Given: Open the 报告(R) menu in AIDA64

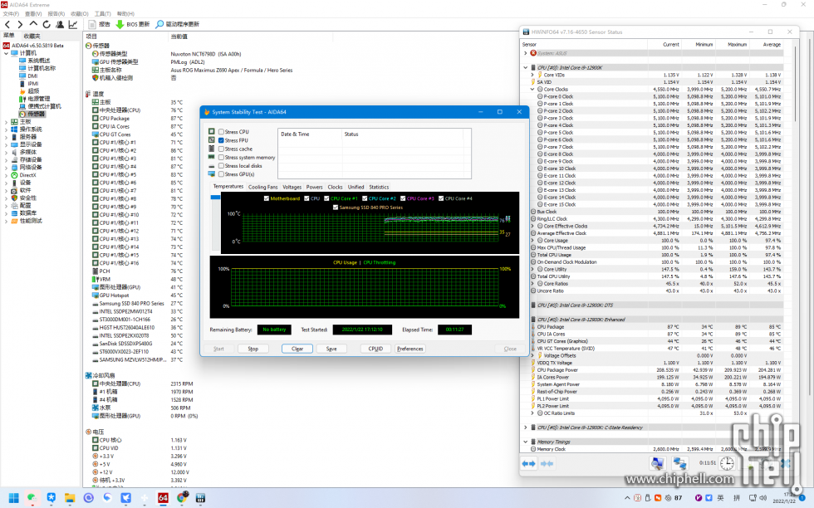Looking at the screenshot, I should [x=56, y=14].
